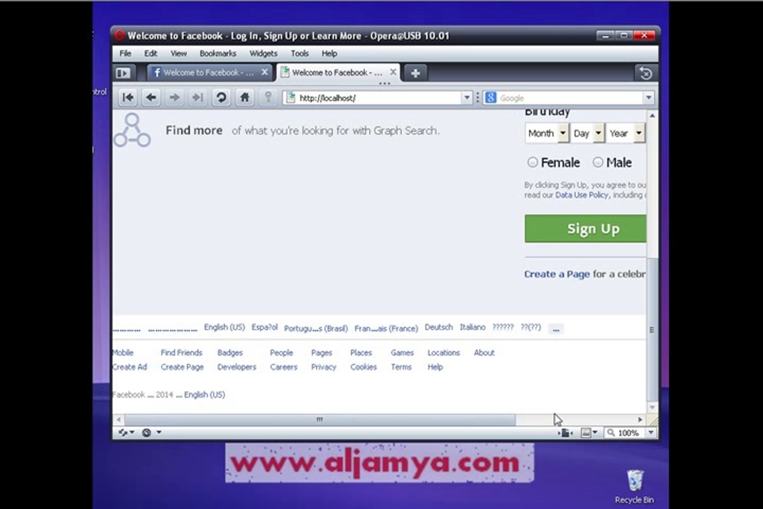Click the Rewind button in the toolbar
The width and height of the screenshot is (763, 509).
127,98
